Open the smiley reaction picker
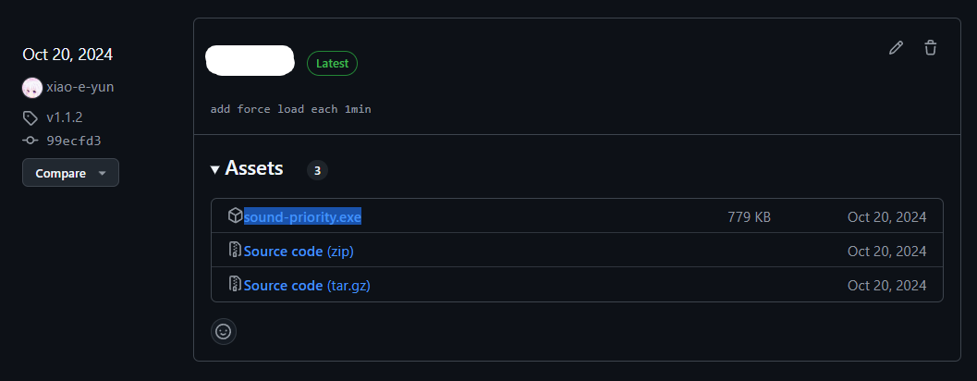 click(224, 331)
